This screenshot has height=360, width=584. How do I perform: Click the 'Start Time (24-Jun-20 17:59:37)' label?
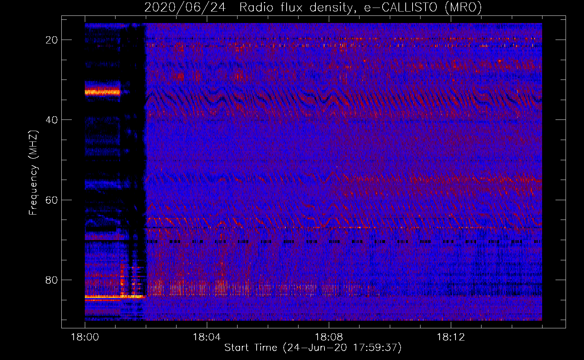pyautogui.click(x=313, y=348)
